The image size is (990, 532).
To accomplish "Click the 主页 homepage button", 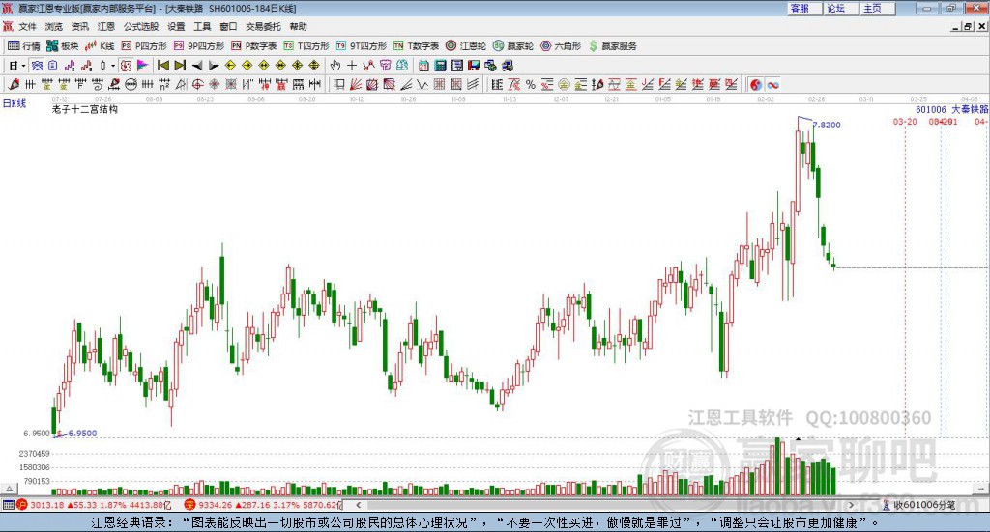I will point(878,8).
